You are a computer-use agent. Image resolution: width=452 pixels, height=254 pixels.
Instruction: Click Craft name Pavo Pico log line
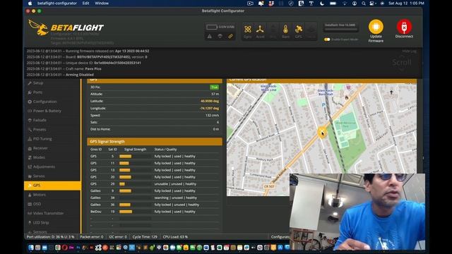click(64, 69)
